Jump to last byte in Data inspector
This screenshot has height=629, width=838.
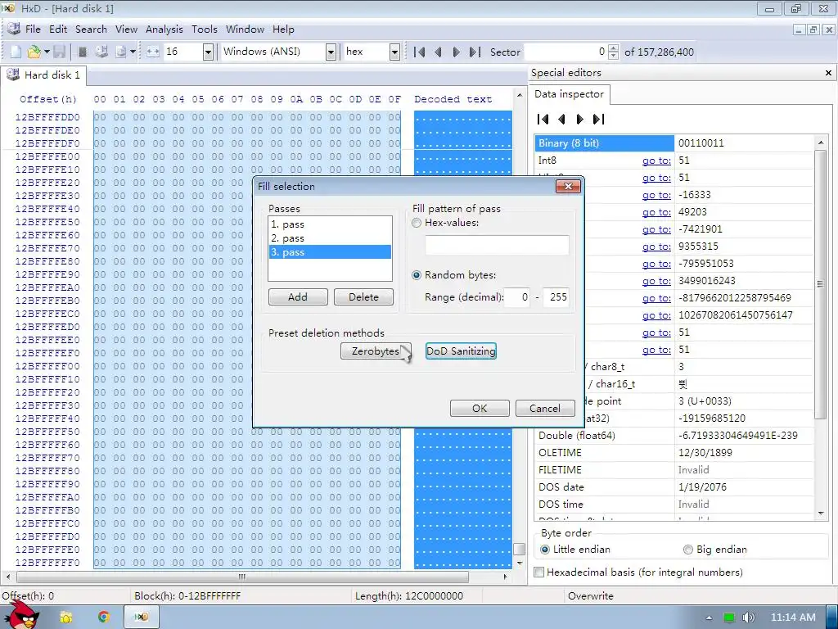(598, 120)
